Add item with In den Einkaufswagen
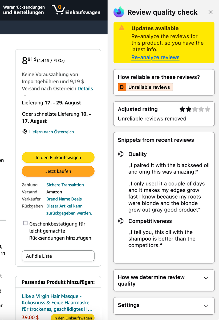Image resolution: width=219 pixels, height=320 pixels. pyautogui.click(x=58, y=158)
